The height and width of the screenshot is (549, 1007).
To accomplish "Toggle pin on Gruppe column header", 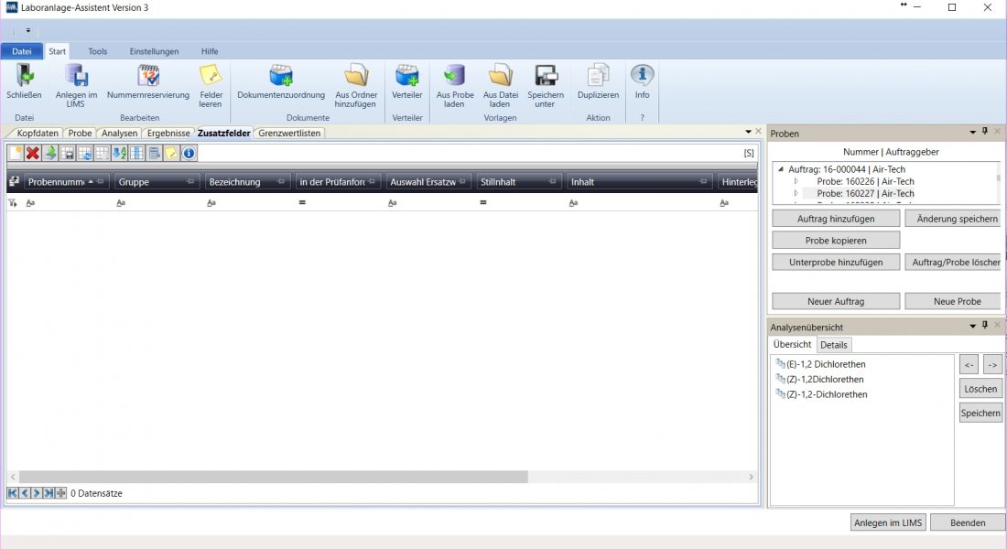I will 190,182.
